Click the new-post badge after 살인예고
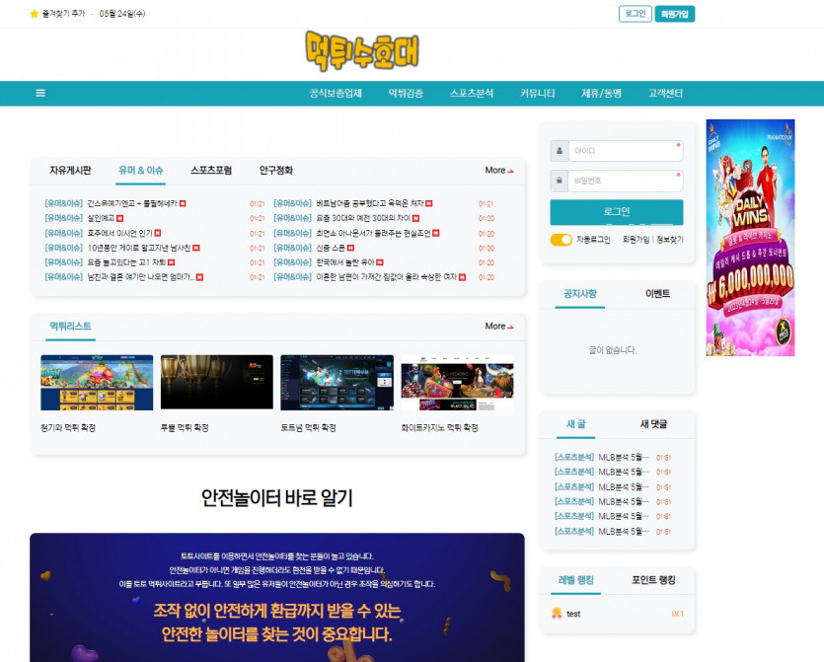 [x=120, y=217]
